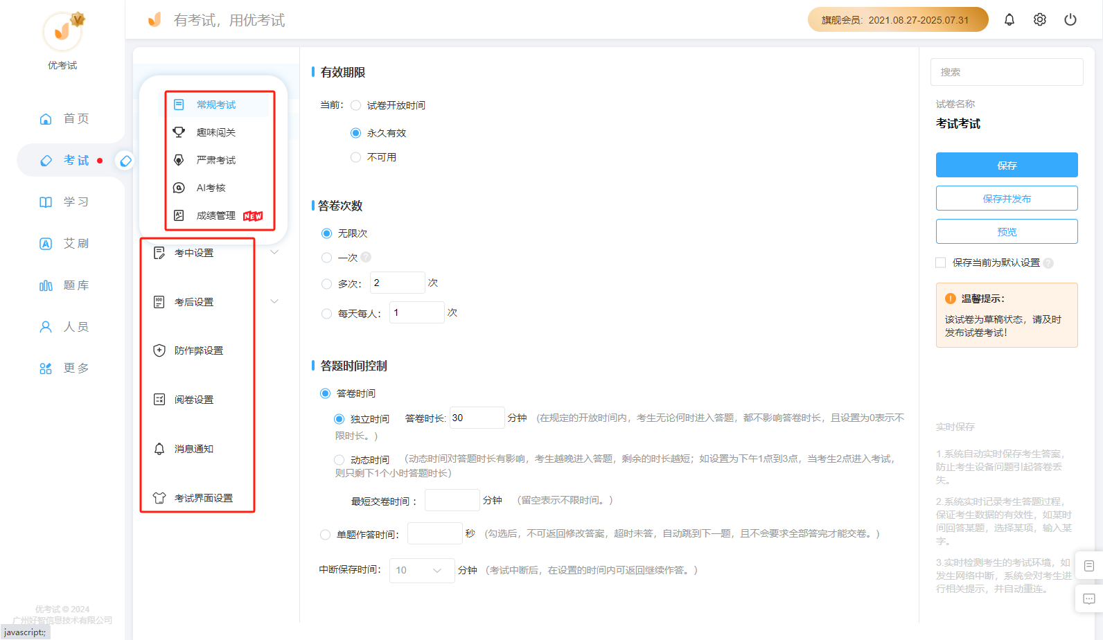This screenshot has width=1103, height=640.
Task: Click the chart icon beside 题库
Action: coord(46,285)
